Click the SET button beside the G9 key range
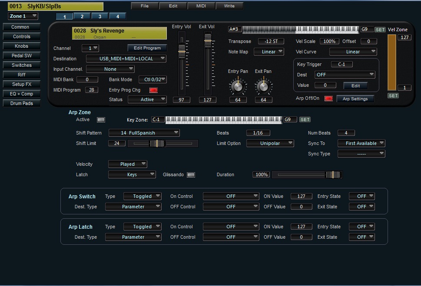The width and height of the screenshot is (421, 286). tap(380, 30)
